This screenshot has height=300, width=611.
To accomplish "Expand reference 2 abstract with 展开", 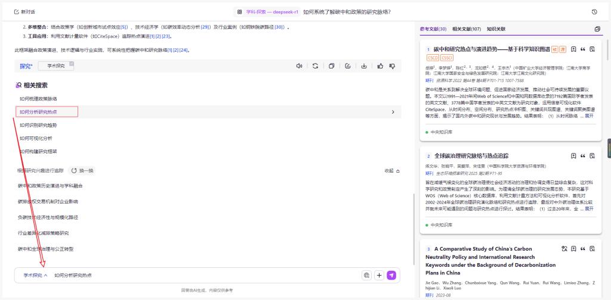I will (x=589, y=209).
